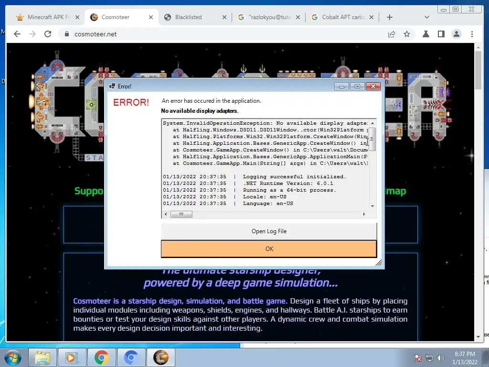Click 'Running as a 64-bit process.' line
489x367 pixels.
point(289,190)
